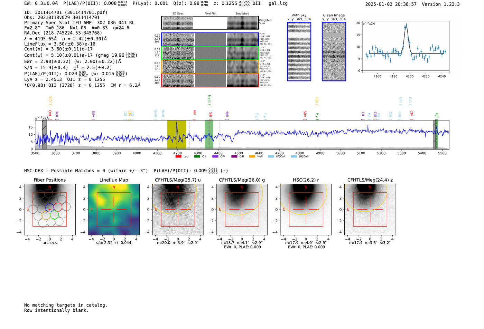Click the green NeIII line label

click(209, 100)
